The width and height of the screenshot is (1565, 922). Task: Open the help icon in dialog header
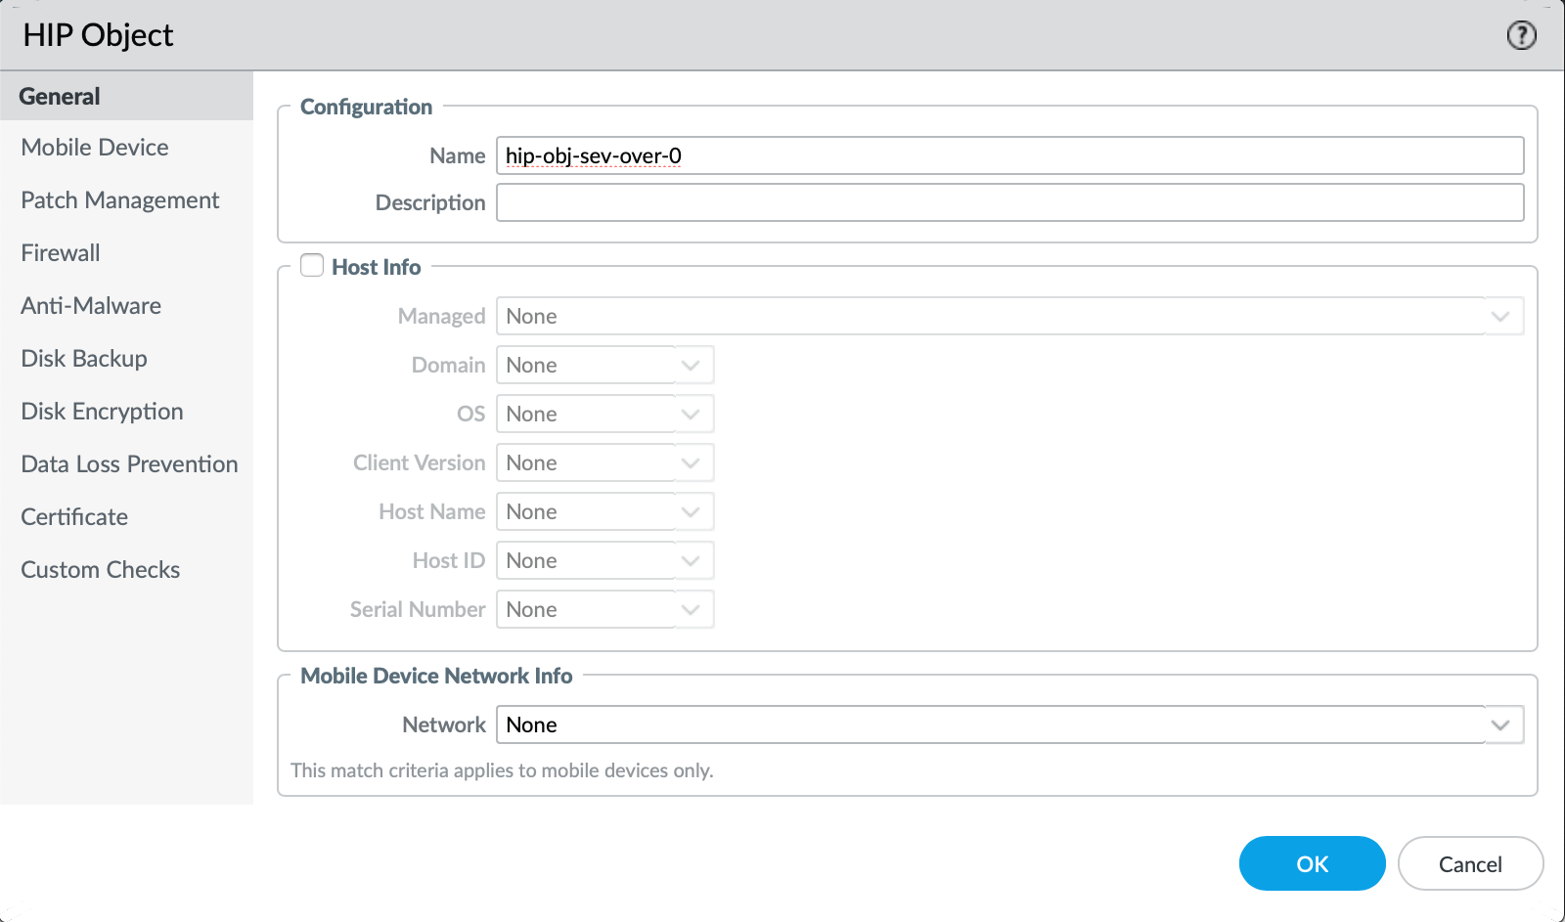1521,35
